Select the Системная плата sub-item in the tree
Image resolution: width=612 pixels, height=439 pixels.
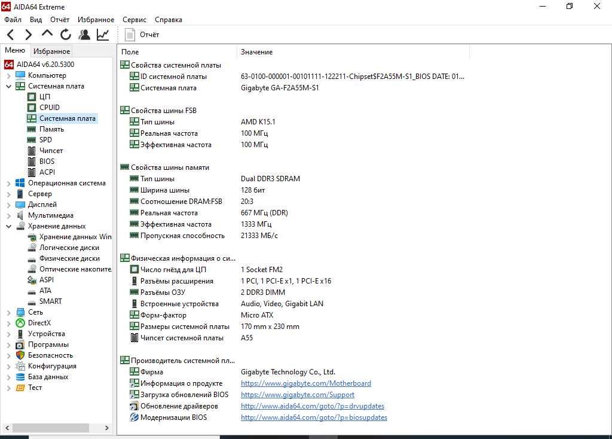tap(67, 118)
